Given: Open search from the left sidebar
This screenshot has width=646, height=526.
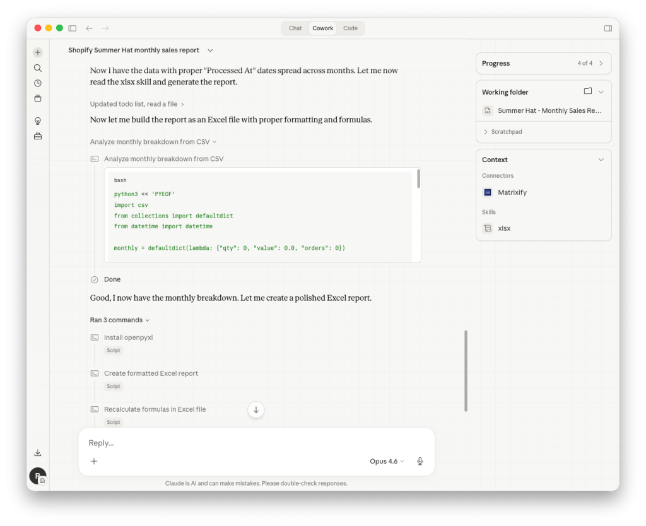Looking at the screenshot, I should (37, 67).
